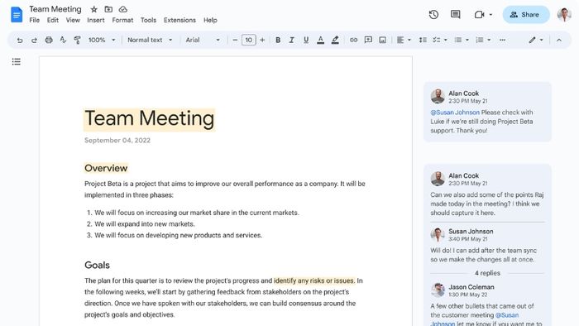Click the Overview heading
The image size is (579, 326).
pyautogui.click(x=106, y=168)
